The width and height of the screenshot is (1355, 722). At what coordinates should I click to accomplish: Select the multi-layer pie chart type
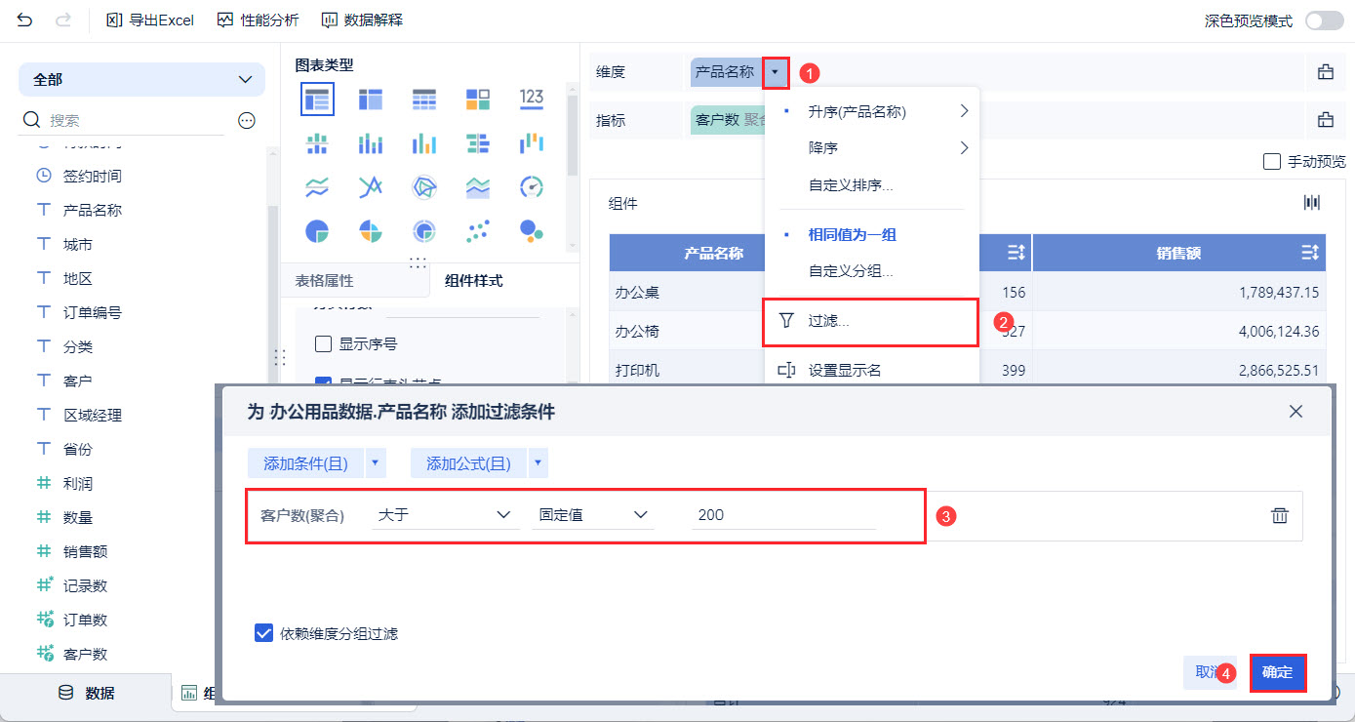[423, 231]
